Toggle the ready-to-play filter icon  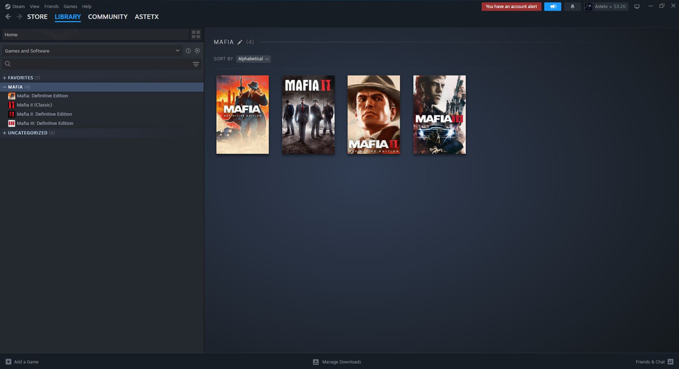click(197, 51)
